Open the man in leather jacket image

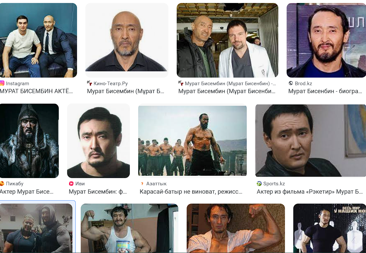[311, 141]
